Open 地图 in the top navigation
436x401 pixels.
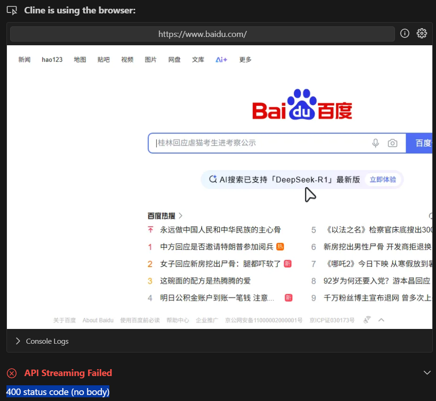click(80, 60)
